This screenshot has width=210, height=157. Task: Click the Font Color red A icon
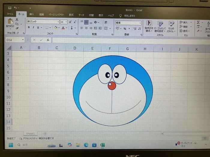[63, 28]
